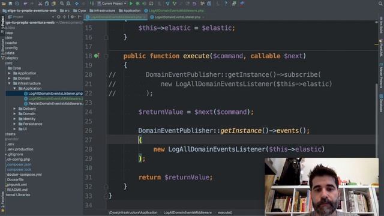Image resolution: width=384 pixels, height=216 pixels.
Task: Open the Current Project run configuration dropdown
Action: pyautogui.click(x=112, y=4)
